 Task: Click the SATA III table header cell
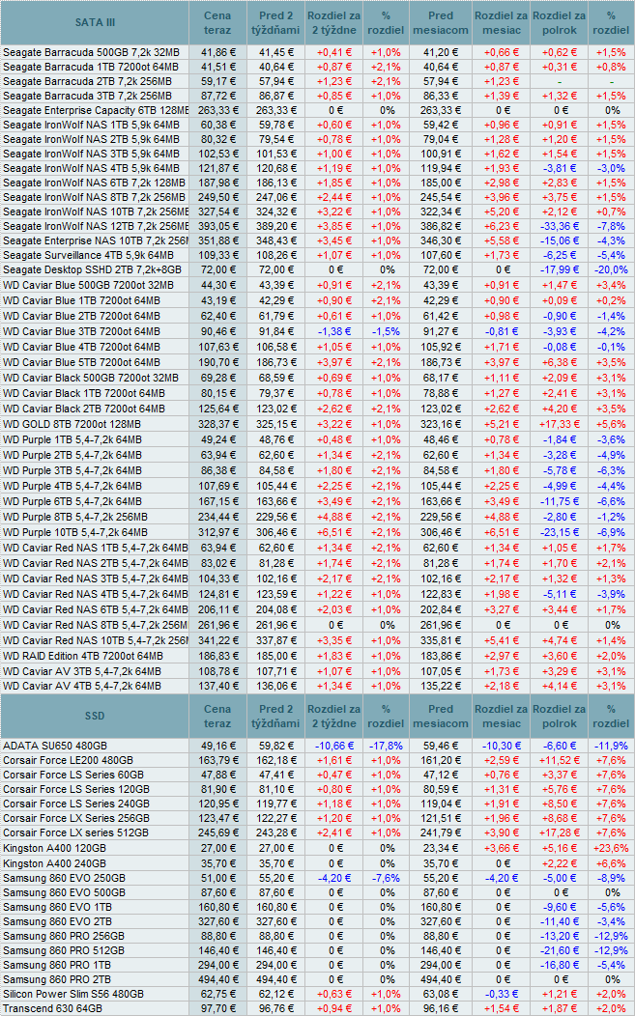[95, 21]
